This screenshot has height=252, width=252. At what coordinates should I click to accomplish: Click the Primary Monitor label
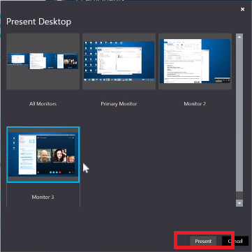119,104
